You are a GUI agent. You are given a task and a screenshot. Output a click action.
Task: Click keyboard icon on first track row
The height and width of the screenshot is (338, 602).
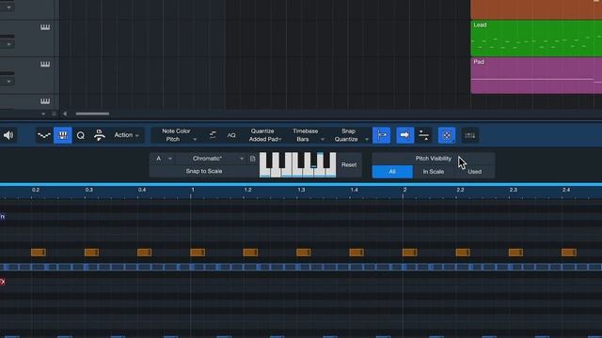point(45,27)
